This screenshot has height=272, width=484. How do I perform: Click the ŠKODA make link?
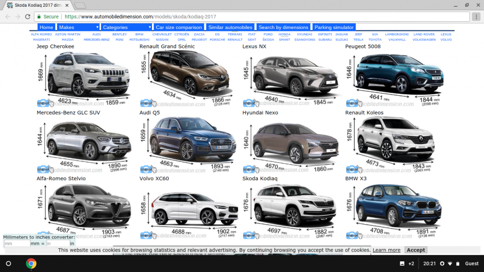click(x=268, y=40)
